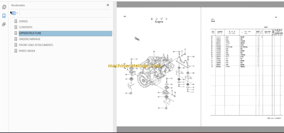
Task: Click the JD992E bookmark
Action: pyautogui.click(x=23, y=21)
